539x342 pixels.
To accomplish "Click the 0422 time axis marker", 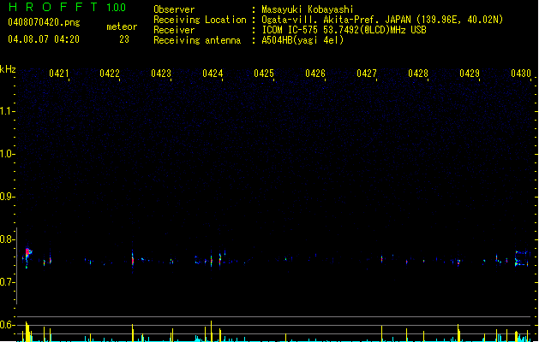I will pyautogui.click(x=110, y=74).
